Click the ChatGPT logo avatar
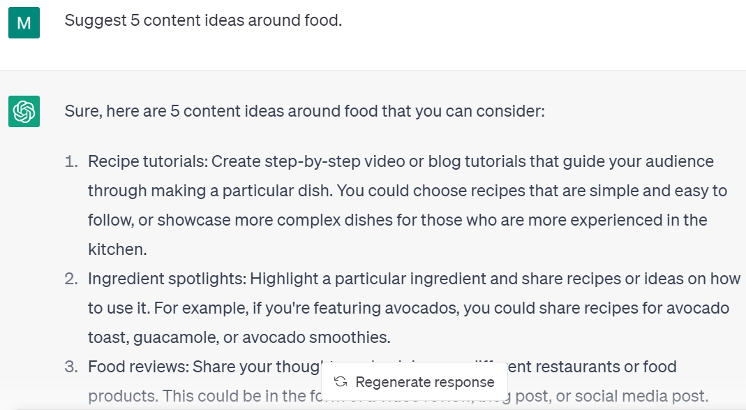Image resolution: width=746 pixels, height=410 pixels. click(x=24, y=112)
